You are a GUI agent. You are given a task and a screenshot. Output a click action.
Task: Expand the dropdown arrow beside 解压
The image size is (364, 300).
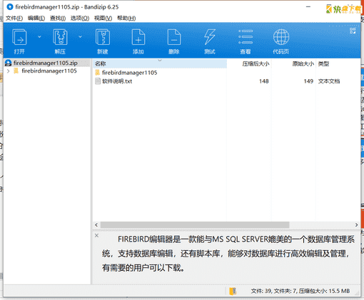[80, 37]
